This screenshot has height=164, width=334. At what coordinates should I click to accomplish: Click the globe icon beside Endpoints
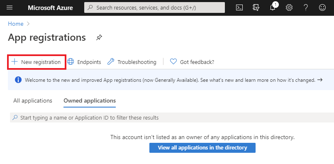[x=71, y=61]
